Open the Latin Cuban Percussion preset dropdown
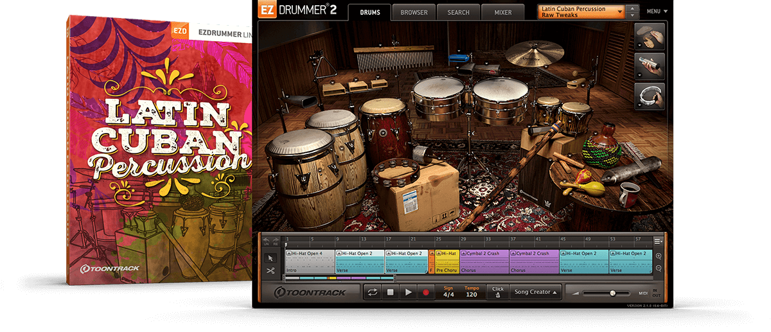This screenshot has width=771, height=332. [581, 12]
